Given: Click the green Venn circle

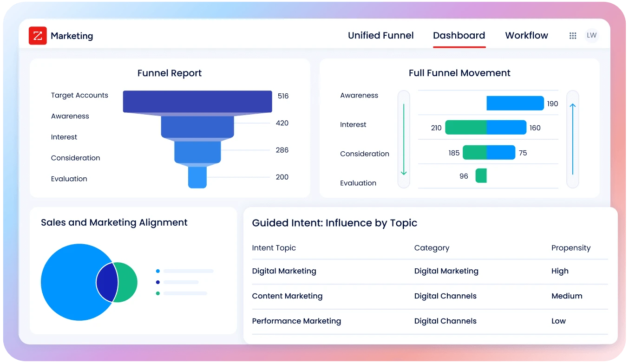Looking at the screenshot, I should (x=128, y=282).
